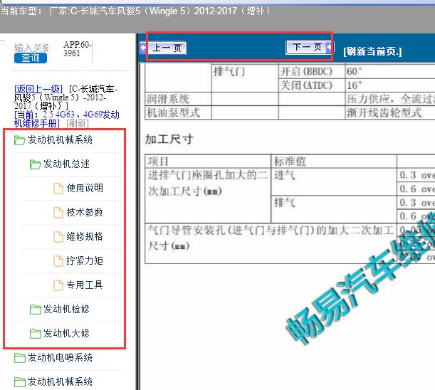Viewport: 435px width, 390px height.
Task: Select the 使用说明 tree entry text
Action: tap(85, 188)
